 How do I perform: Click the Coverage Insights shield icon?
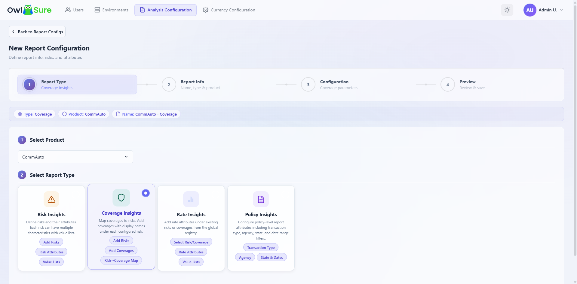(x=121, y=198)
